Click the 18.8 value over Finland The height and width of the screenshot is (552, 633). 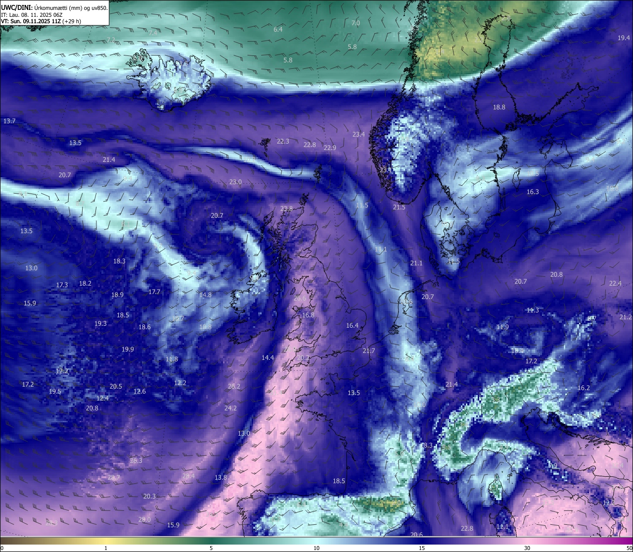499,107
